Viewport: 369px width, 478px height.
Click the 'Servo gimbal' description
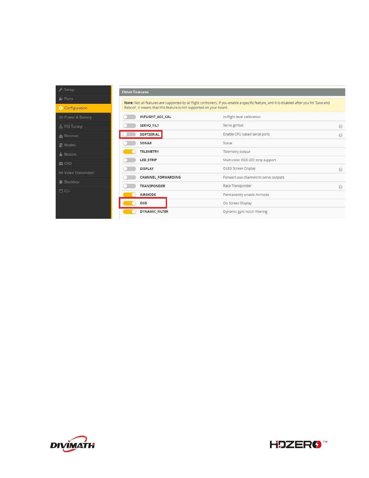tap(233, 125)
